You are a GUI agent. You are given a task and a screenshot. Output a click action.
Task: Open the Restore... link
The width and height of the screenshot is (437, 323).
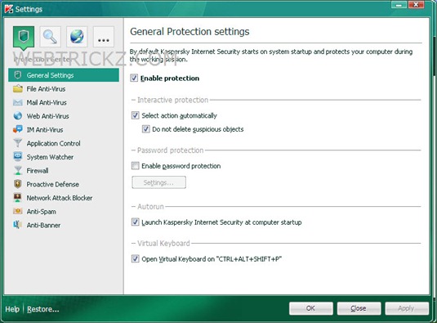pyautogui.click(x=43, y=309)
